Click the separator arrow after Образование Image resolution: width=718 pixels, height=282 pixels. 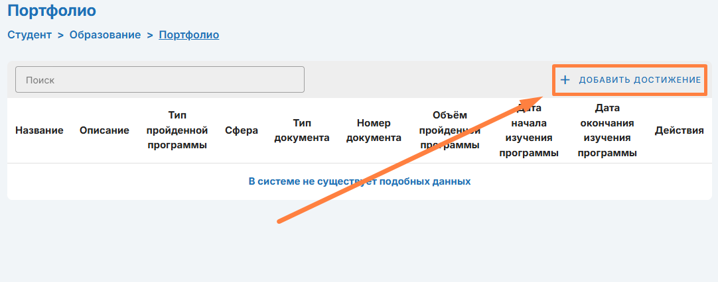(x=150, y=35)
